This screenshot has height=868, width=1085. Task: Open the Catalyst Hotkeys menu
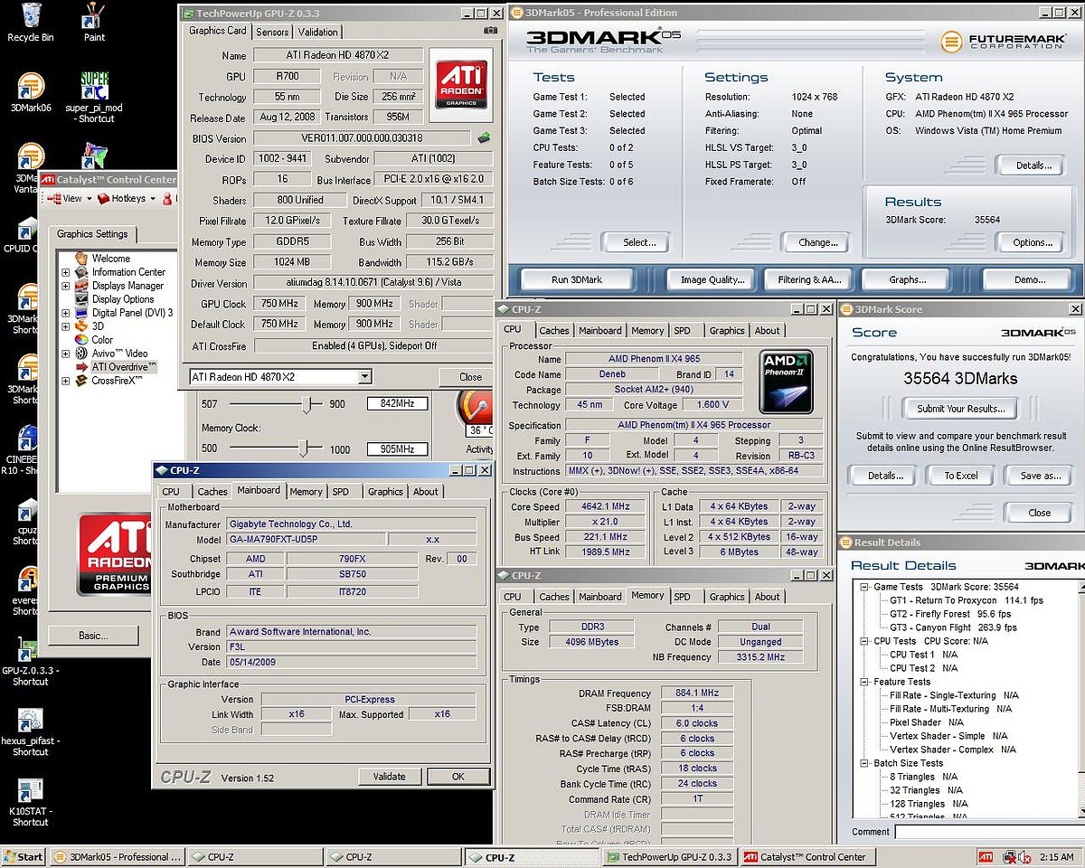coord(127,198)
